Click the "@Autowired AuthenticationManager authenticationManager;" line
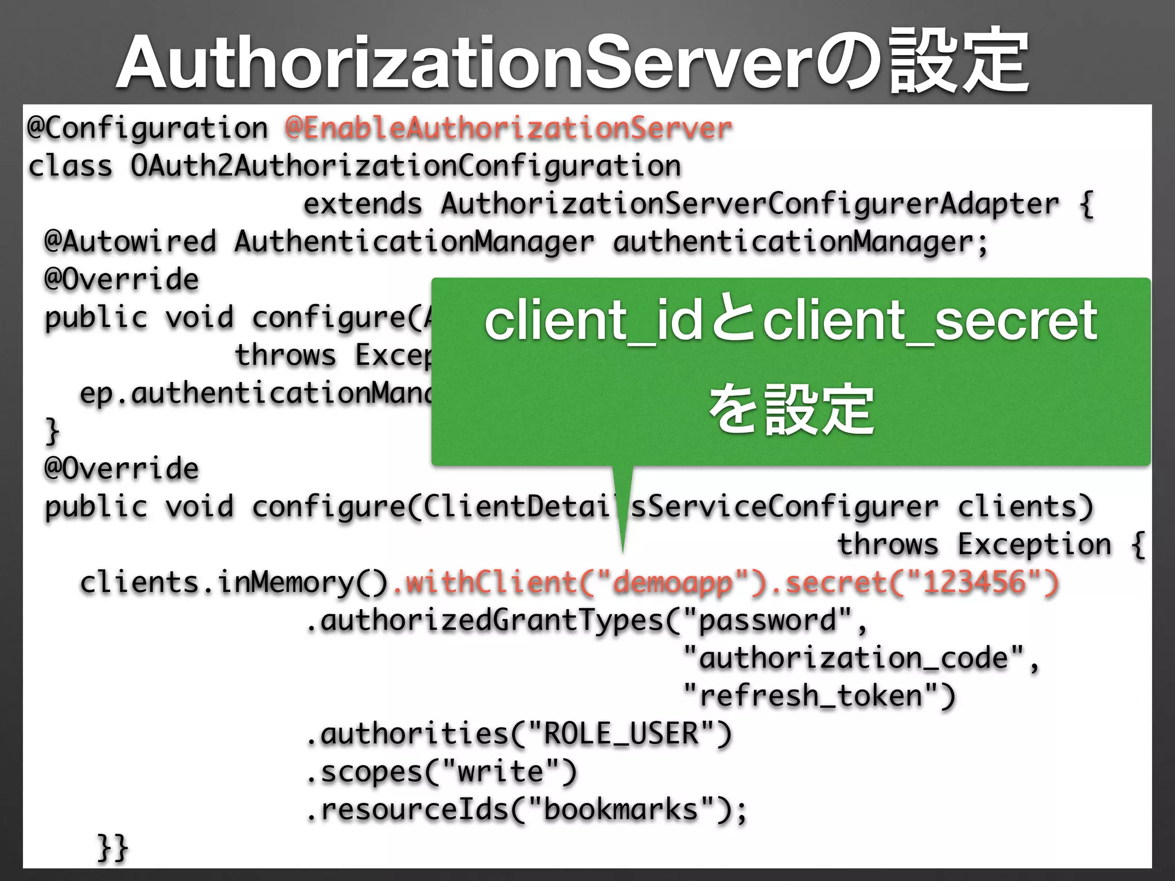Image resolution: width=1175 pixels, height=881 pixels. pyautogui.click(x=516, y=242)
